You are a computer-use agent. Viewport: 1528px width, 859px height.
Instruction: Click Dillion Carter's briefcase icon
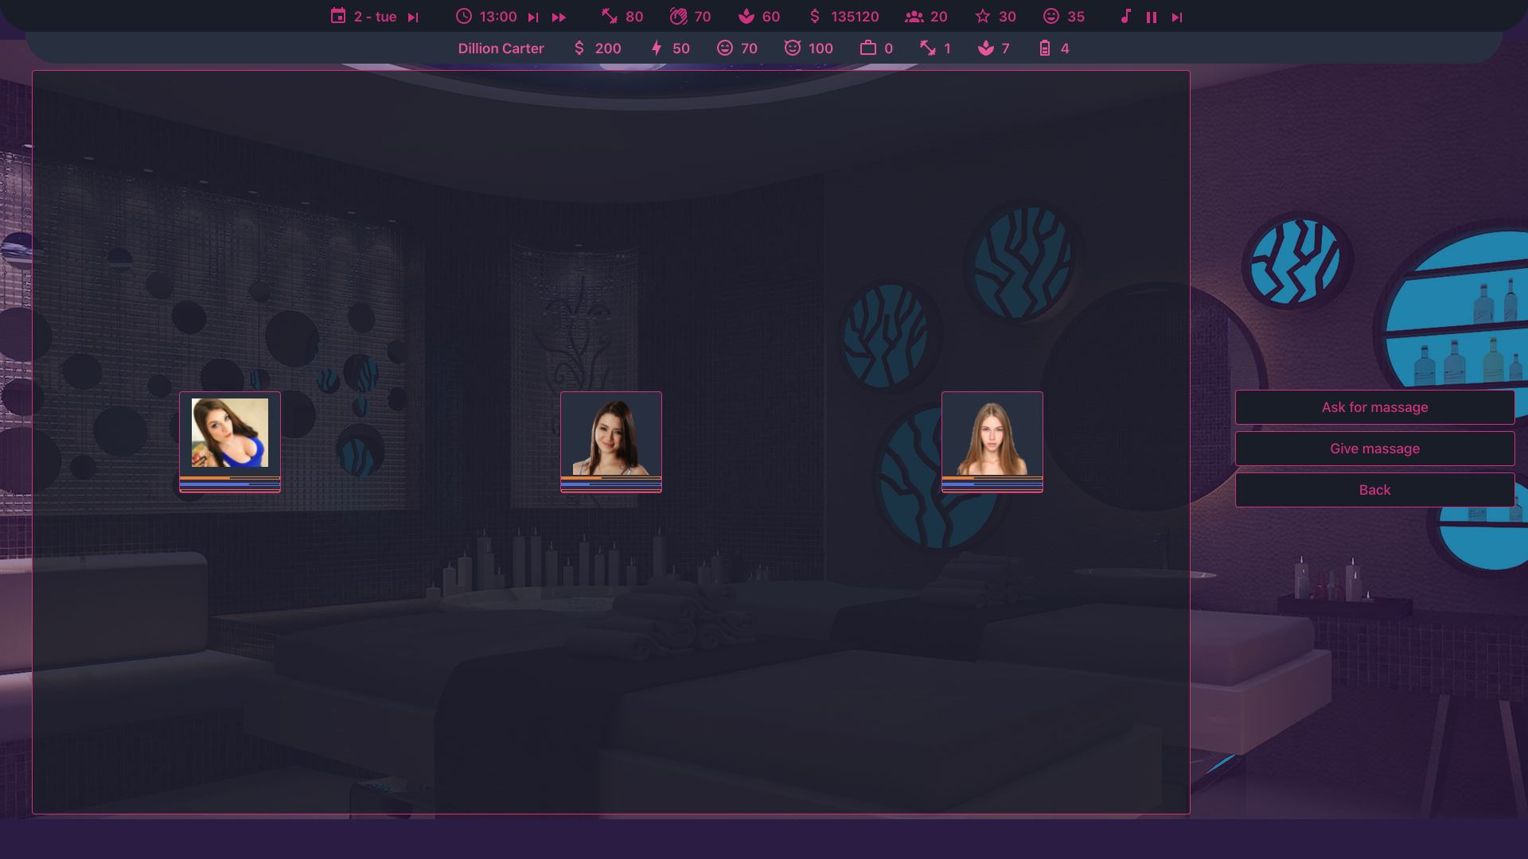tap(867, 48)
